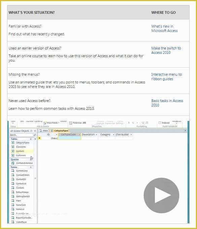Switch to the CategoryTypes document tab

pos(59,131)
